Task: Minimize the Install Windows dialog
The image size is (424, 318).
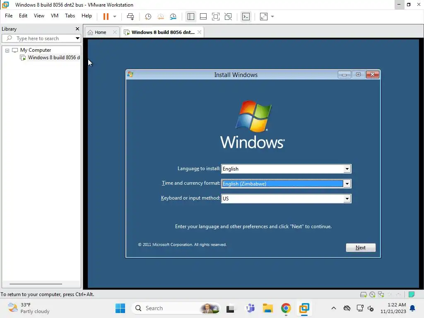Action: 344,75
